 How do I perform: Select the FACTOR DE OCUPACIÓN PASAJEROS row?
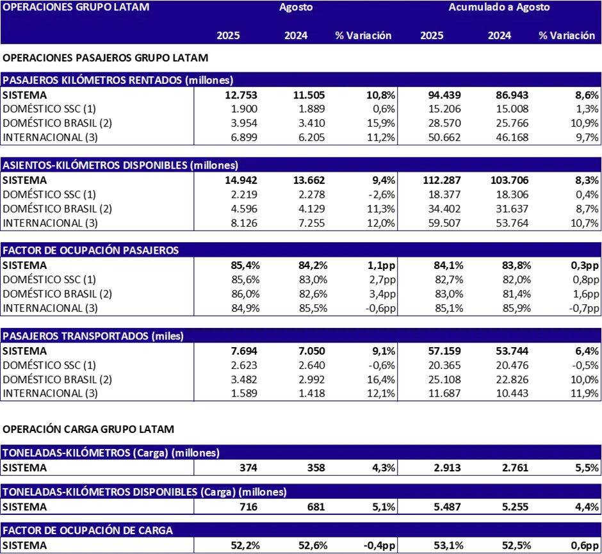coord(91,250)
